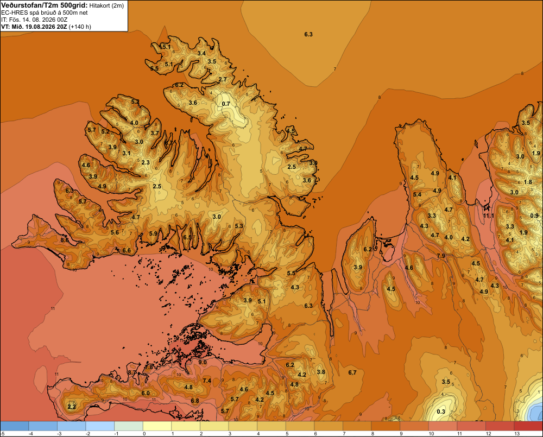Screen dimensions: 543x437
Task: Click the 7.4 temperature label in the south
Action: click(207, 381)
